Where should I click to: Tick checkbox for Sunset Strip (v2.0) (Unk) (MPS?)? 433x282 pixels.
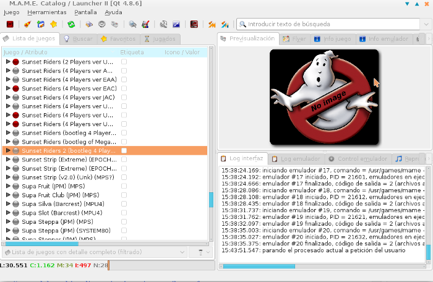124,177
